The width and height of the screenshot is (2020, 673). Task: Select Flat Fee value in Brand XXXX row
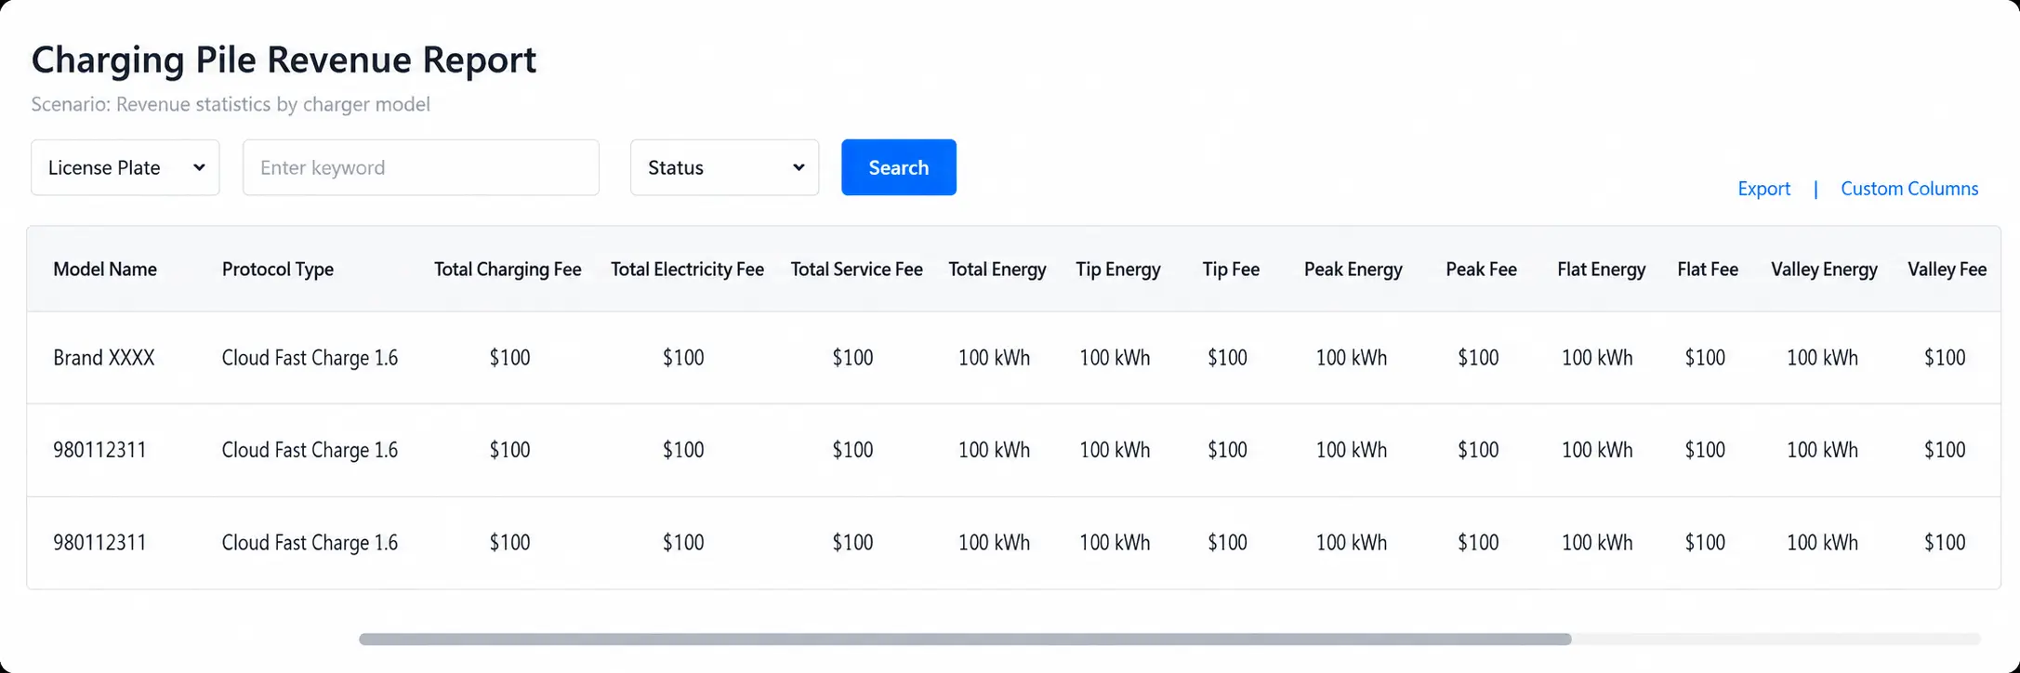tap(1705, 358)
